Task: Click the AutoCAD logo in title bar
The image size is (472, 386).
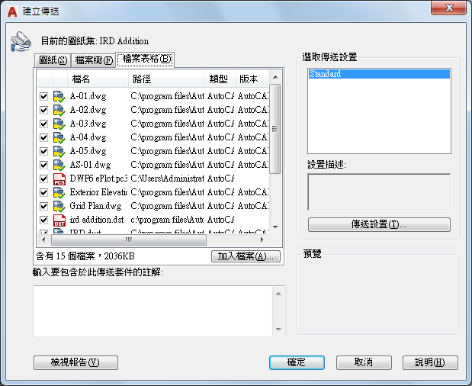Action: (x=12, y=11)
